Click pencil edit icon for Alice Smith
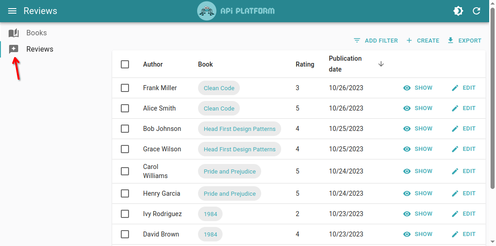Screen dimensions: 496x246 point(455,108)
